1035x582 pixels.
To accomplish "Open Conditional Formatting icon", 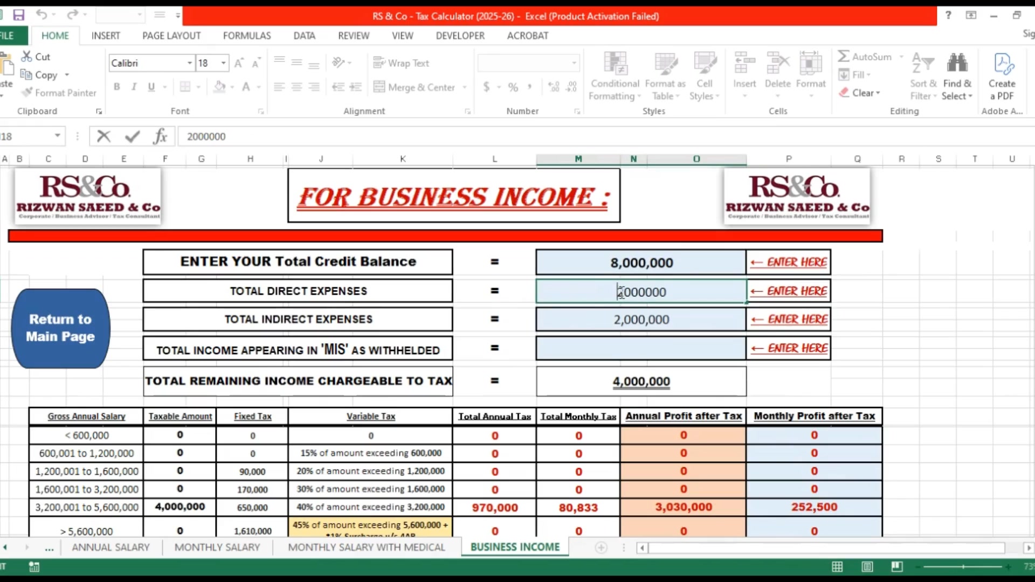I will pos(615,64).
